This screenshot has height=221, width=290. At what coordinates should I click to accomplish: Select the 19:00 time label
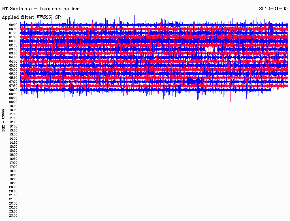click(13, 179)
